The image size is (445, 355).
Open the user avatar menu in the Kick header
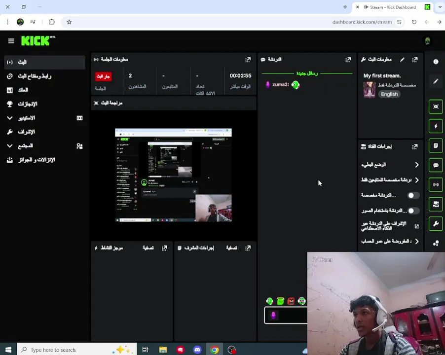click(427, 41)
